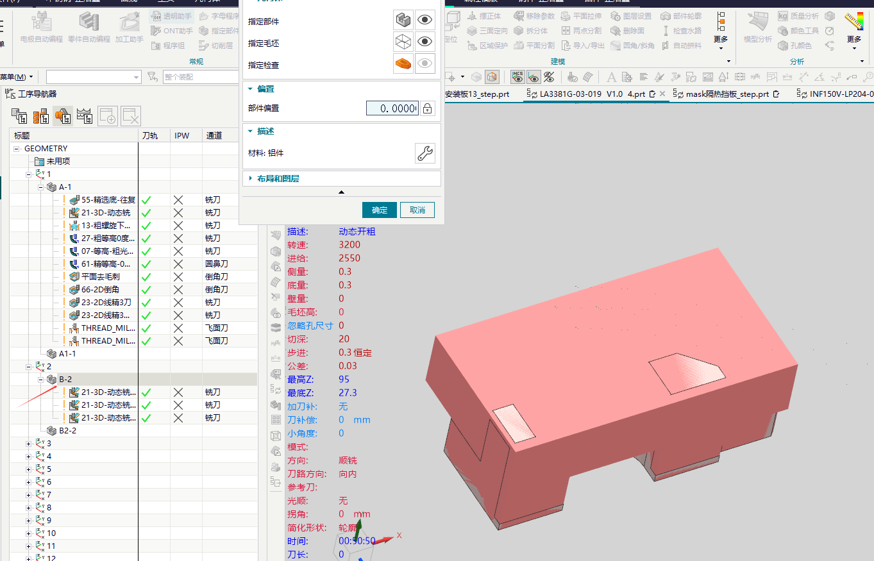Open the ONT助手 tool
The image size is (874, 561).
tap(172, 31)
